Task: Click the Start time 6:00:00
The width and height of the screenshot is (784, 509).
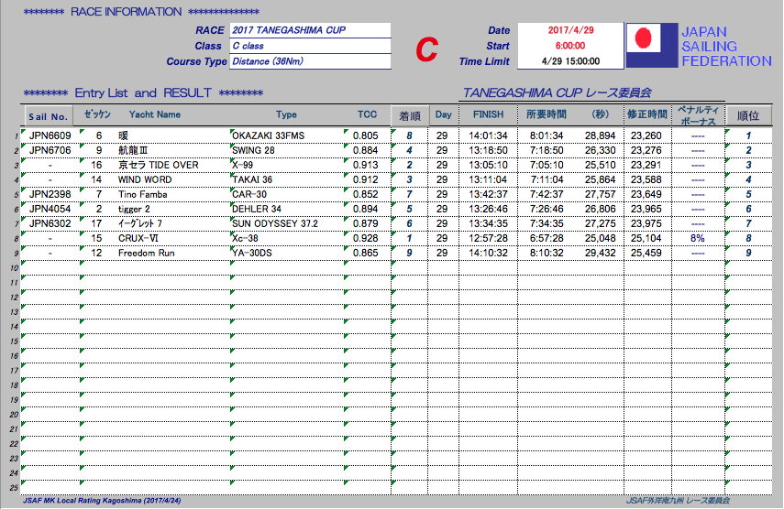Action: (570, 46)
